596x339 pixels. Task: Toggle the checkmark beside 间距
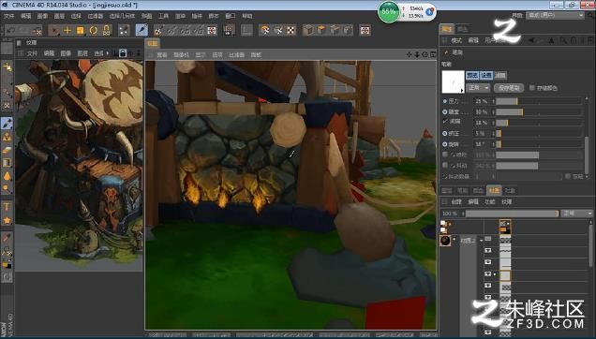445,122
